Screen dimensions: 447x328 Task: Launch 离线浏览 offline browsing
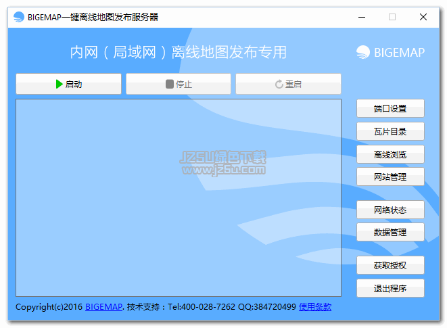390,154
